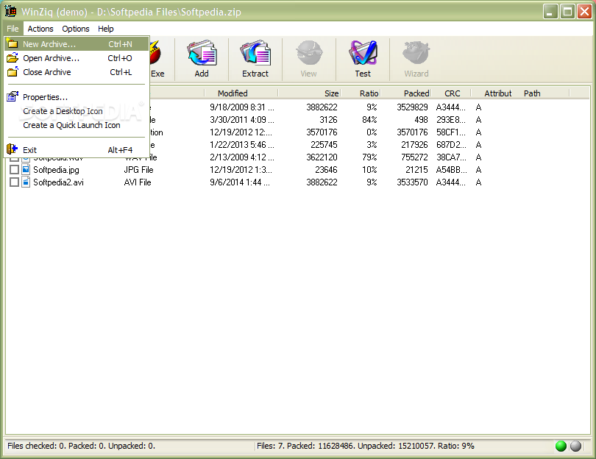This screenshot has width=596, height=459.
Task: Click the 1/22/2013 5:46 modified date
Action: pos(242,145)
